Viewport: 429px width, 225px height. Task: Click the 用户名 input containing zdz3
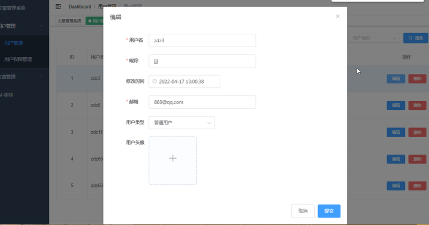tap(202, 41)
